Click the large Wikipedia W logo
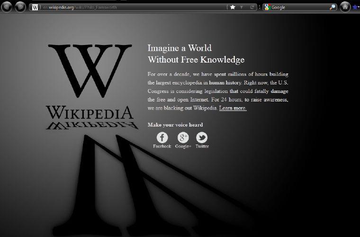 coord(90,71)
